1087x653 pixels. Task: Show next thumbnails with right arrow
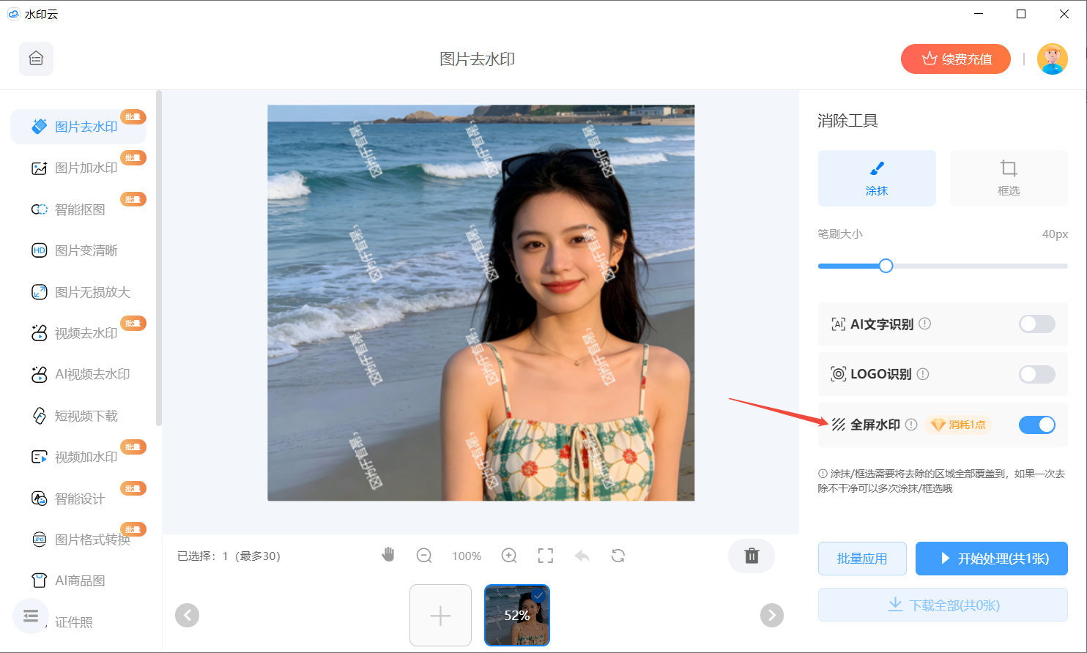point(771,616)
